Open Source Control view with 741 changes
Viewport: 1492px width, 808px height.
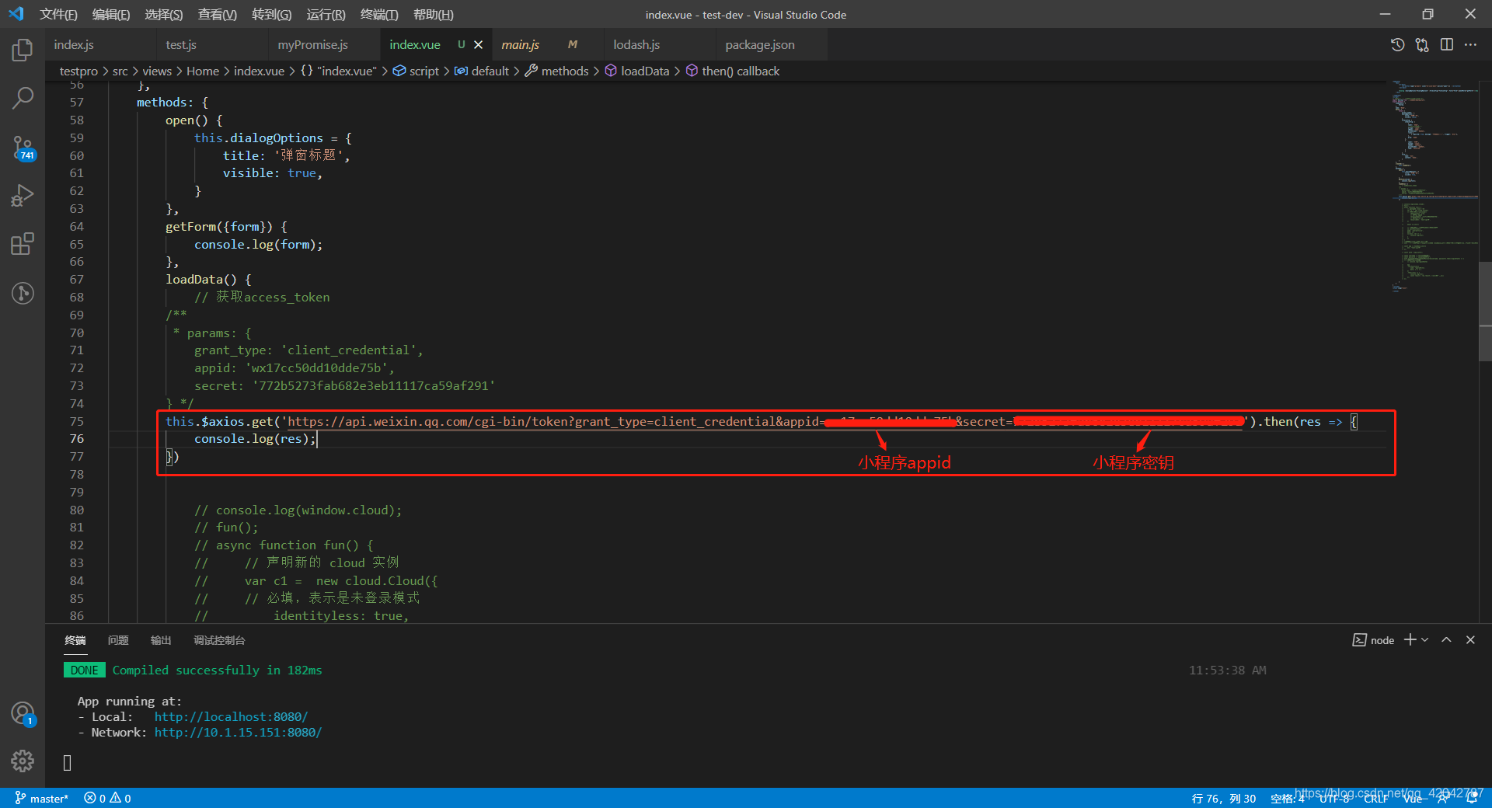click(x=23, y=148)
